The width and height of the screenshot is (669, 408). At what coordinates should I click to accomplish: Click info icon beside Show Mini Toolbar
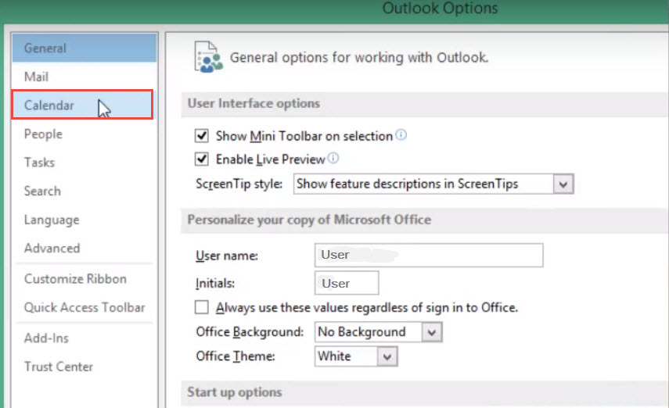pyautogui.click(x=401, y=135)
